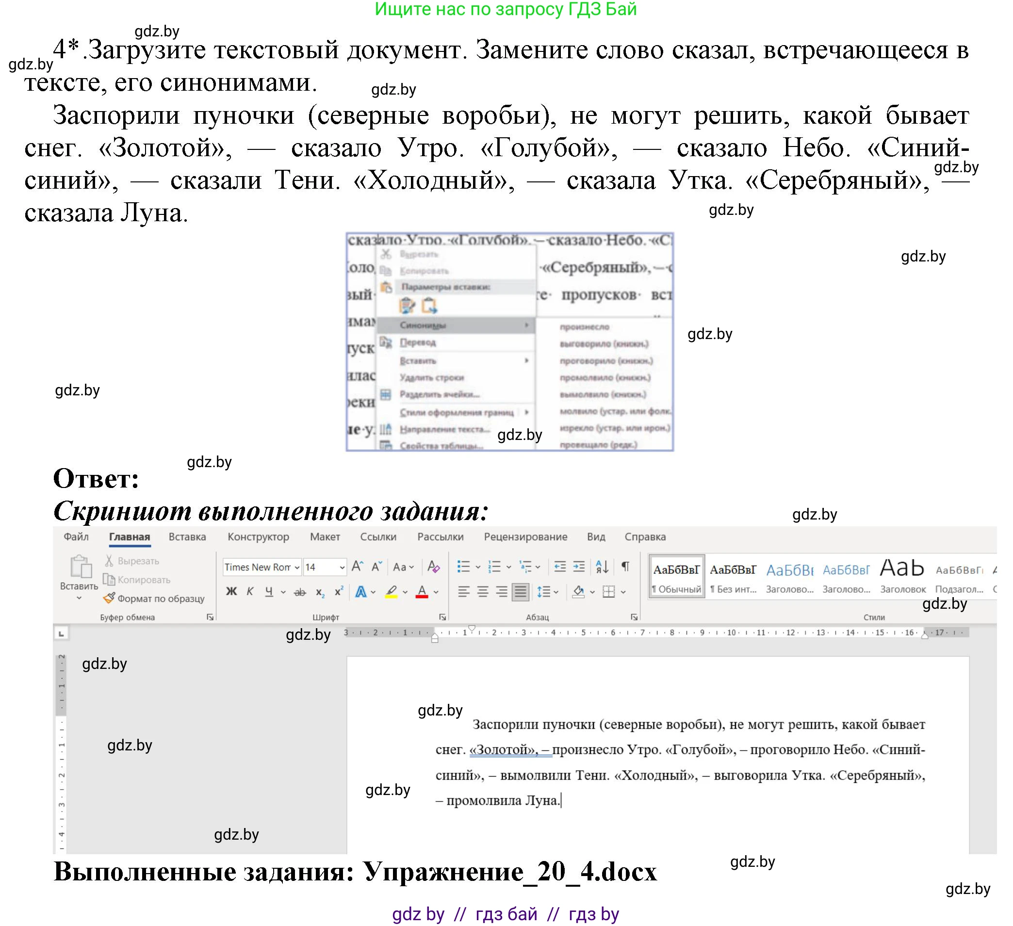This screenshot has width=1013, height=926.
Task: Open the bullets list dropdown arrow
Action: click(478, 567)
